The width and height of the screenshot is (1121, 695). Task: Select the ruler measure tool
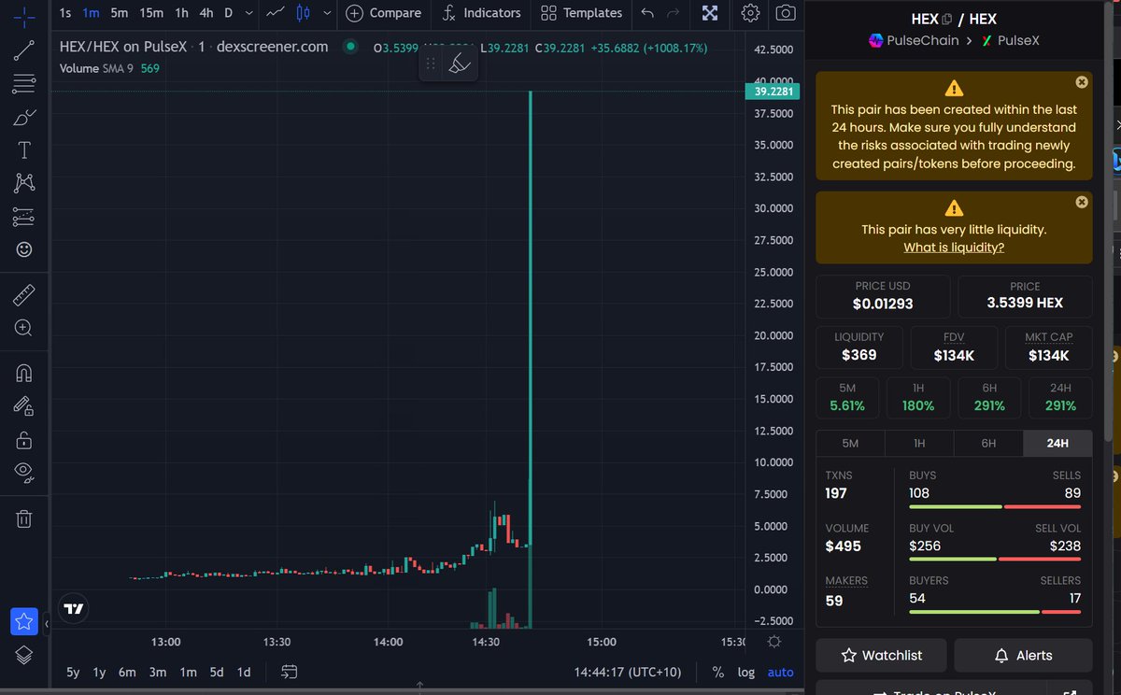[x=24, y=296]
